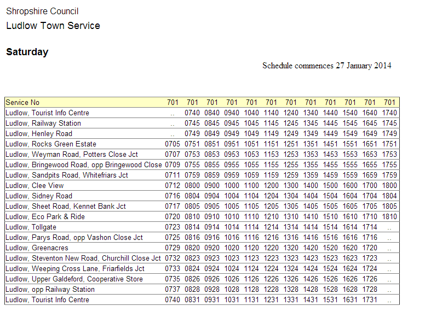The width and height of the screenshot is (425, 329).
Task: Click the 0705 Rocks Green Estate time
Action: coord(173,144)
